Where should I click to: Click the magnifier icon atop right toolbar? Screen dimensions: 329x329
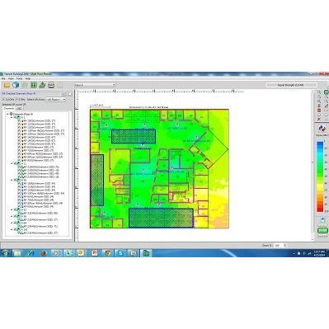click(319, 92)
